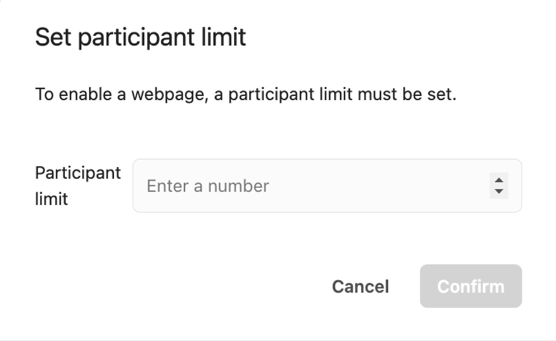Hit the greyed-out Confirm button
This screenshot has height=341, width=556.
[x=471, y=286]
